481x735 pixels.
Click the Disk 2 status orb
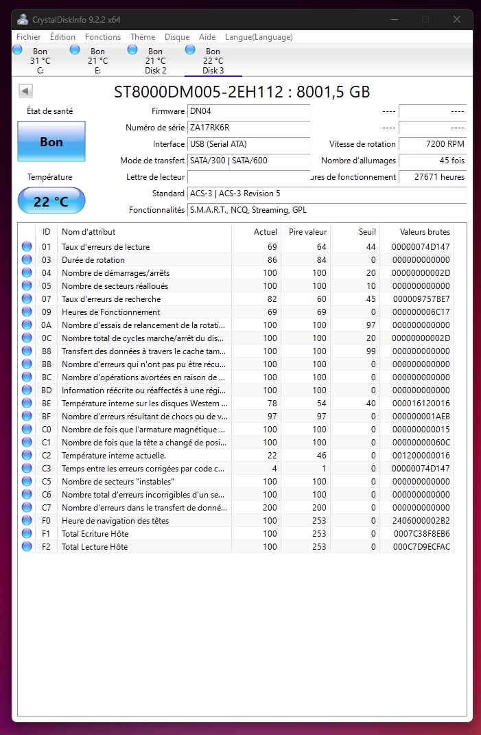click(132, 50)
